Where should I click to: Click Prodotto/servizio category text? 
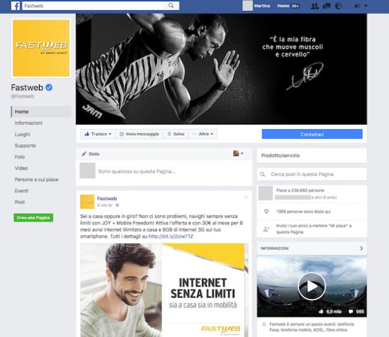click(280, 155)
